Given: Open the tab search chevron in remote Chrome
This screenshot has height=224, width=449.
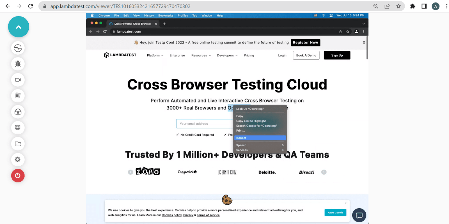Looking at the screenshot, I should pyautogui.click(x=364, y=24).
